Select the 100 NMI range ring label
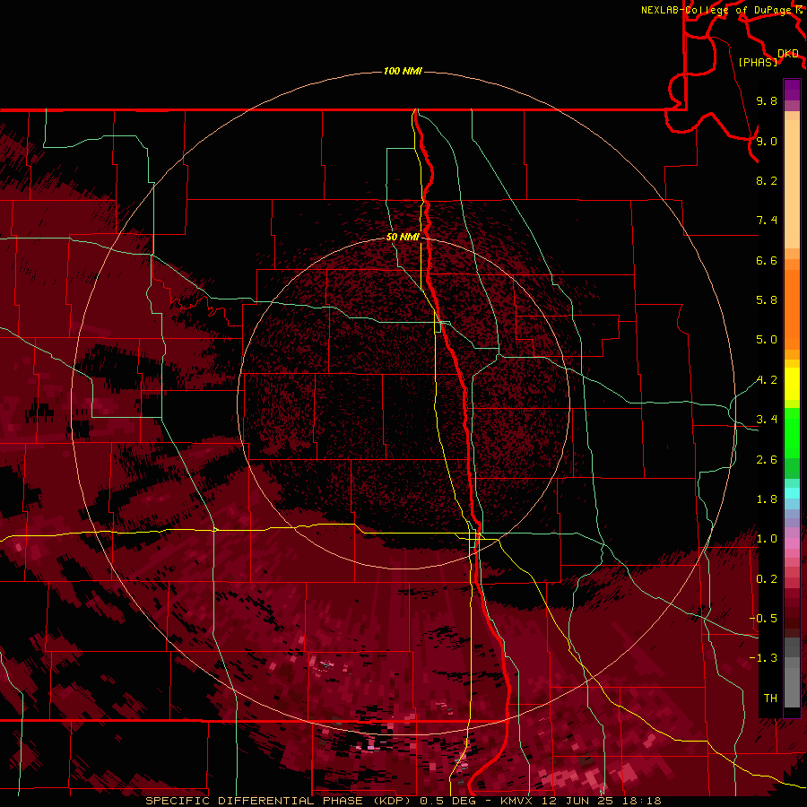The width and height of the screenshot is (807, 807). click(403, 71)
